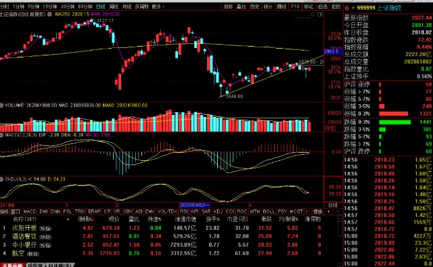
Task: Open the F10 company info button
Action: [x=295, y=6]
